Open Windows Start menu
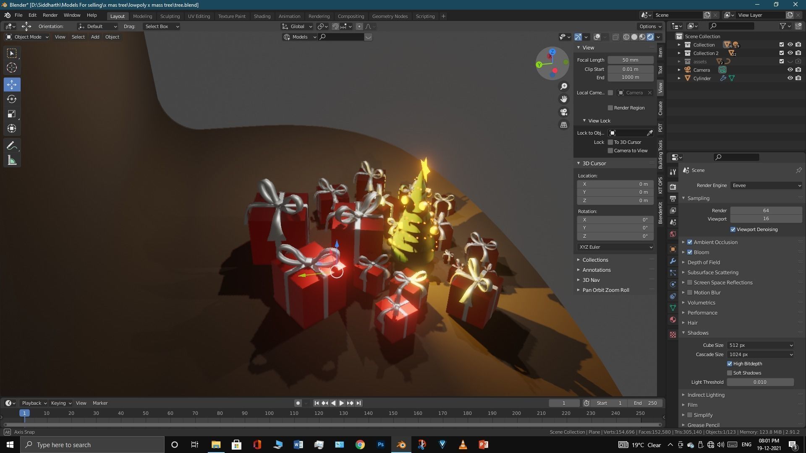The image size is (806, 453). pos(10,445)
